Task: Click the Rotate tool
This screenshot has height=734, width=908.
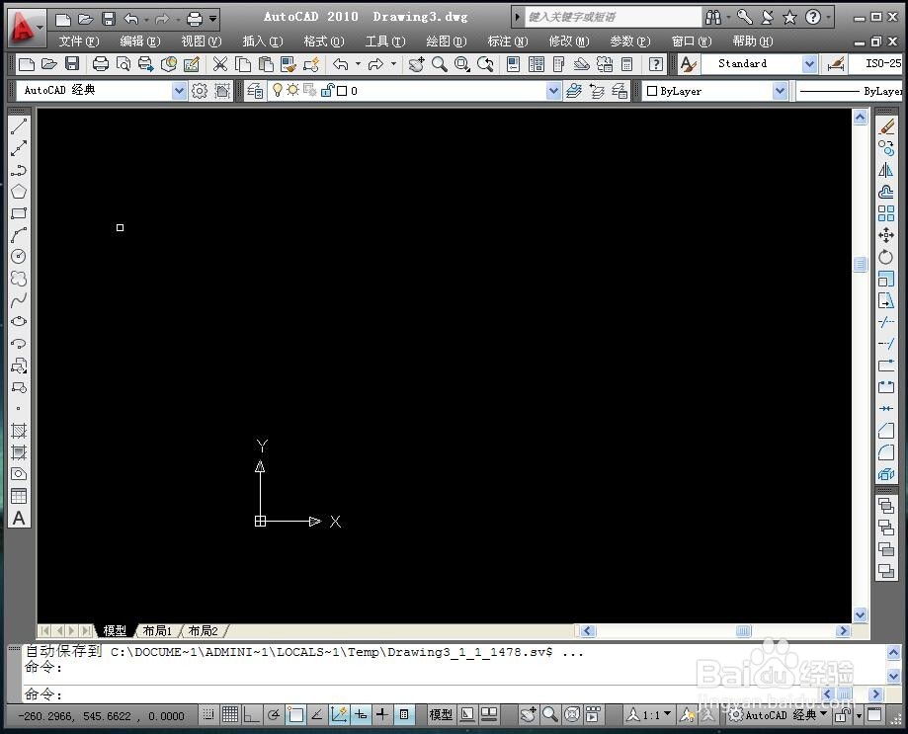Action: pyautogui.click(x=886, y=257)
